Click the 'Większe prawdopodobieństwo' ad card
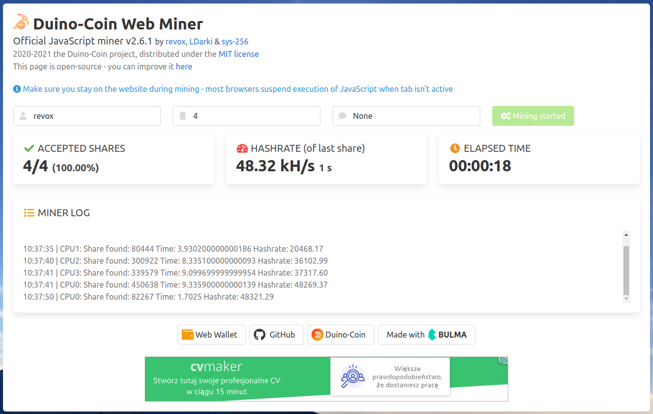 point(390,377)
